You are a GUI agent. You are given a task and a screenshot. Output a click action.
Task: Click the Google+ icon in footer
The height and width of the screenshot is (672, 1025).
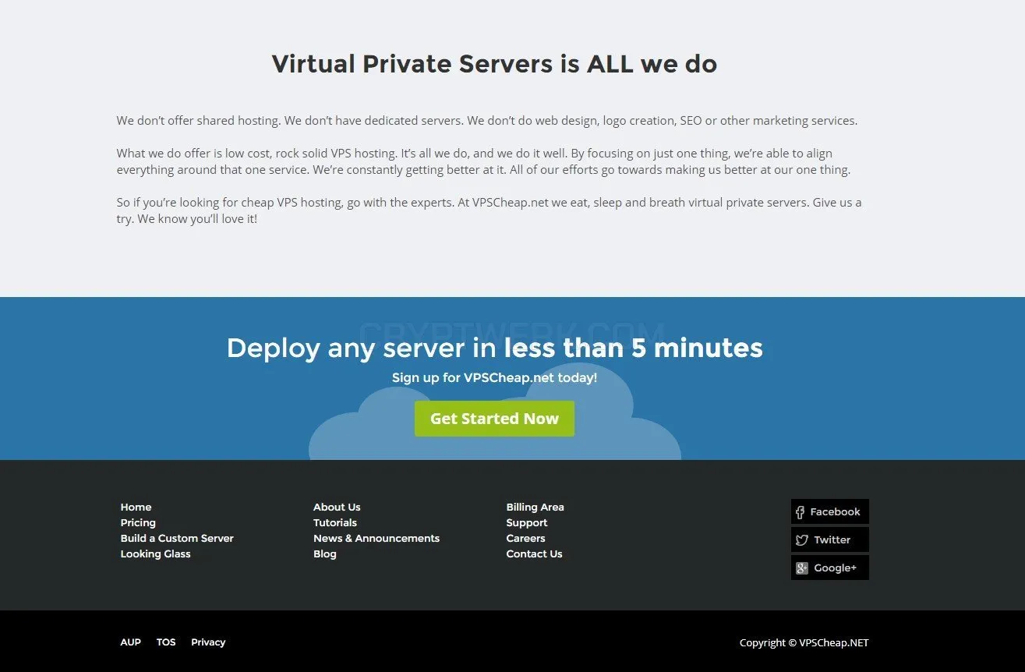[801, 568]
